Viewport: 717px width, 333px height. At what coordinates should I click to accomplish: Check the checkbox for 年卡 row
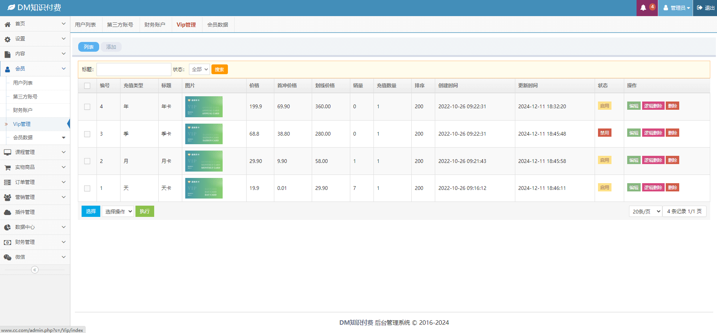click(87, 107)
